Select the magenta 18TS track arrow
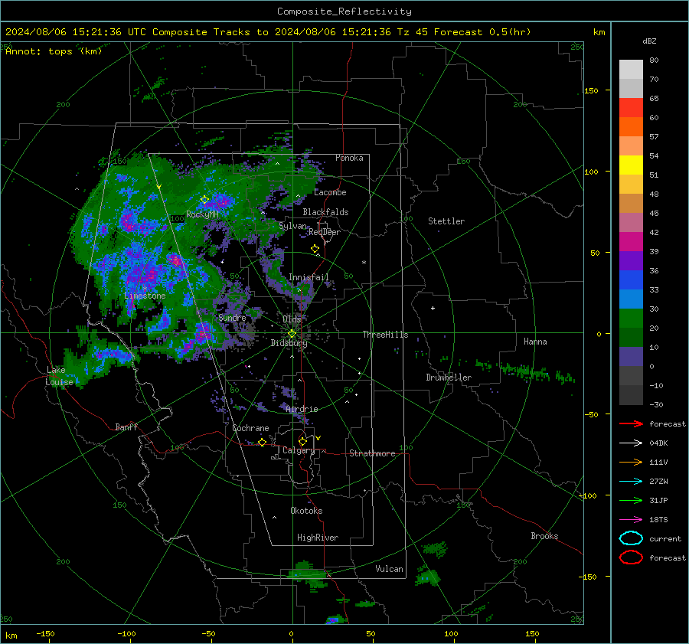This screenshot has width=689, height=644. pyautogui.click(x=631, y=519)
